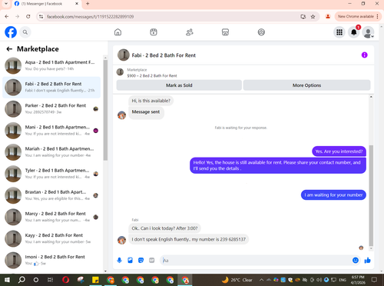Click the chat scrollbar up arrow
This screenshot has height=286, width=384.
[371, 97]
